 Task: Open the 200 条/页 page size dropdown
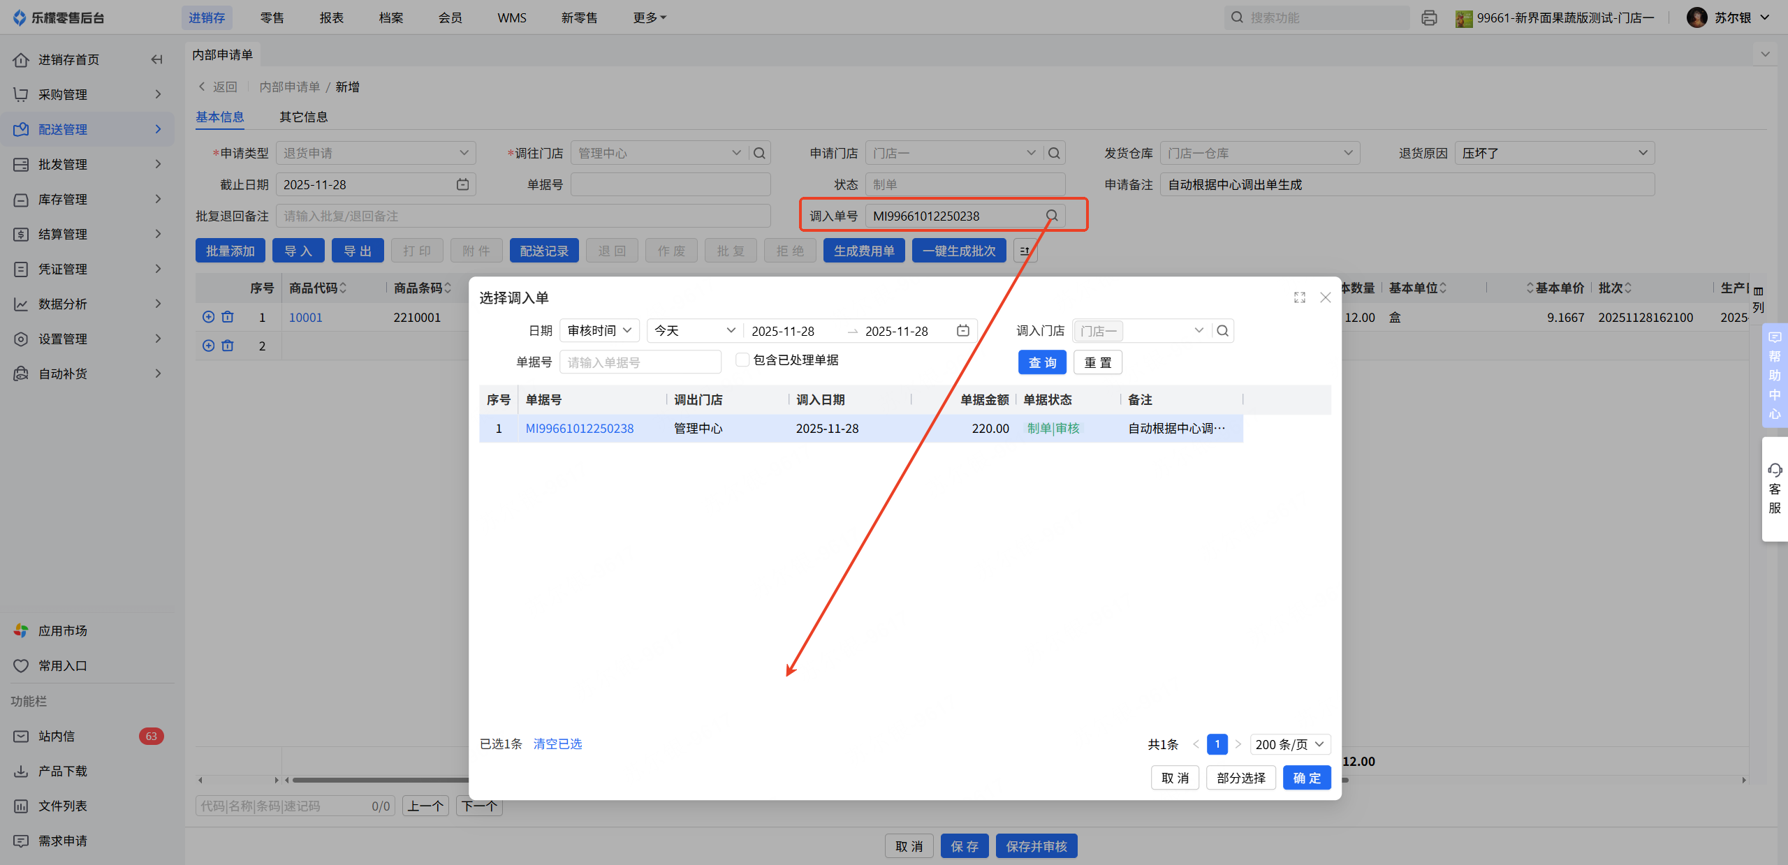[1289, 744]
